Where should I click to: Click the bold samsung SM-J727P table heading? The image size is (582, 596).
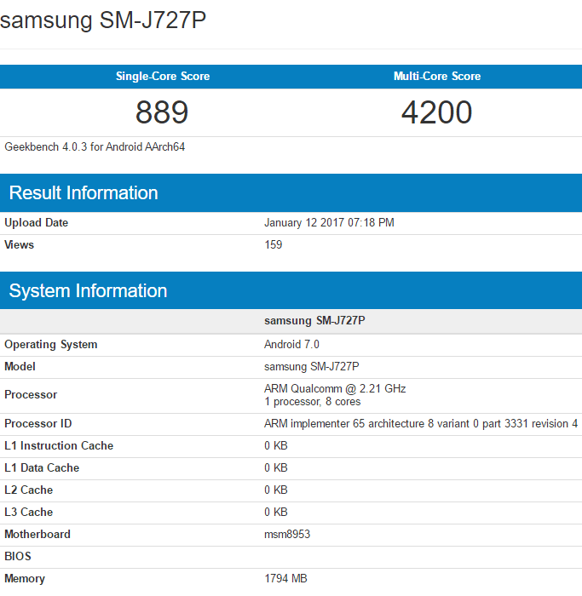point(314,320)
